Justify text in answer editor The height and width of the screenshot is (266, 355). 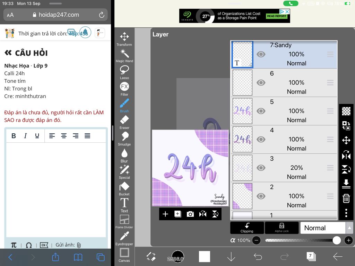click(87, 136)
